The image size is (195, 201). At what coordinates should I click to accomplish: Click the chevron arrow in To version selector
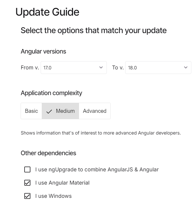185,68
